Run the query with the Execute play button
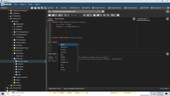The height and width of the screenshot is (96, 170). pos(88,15)
